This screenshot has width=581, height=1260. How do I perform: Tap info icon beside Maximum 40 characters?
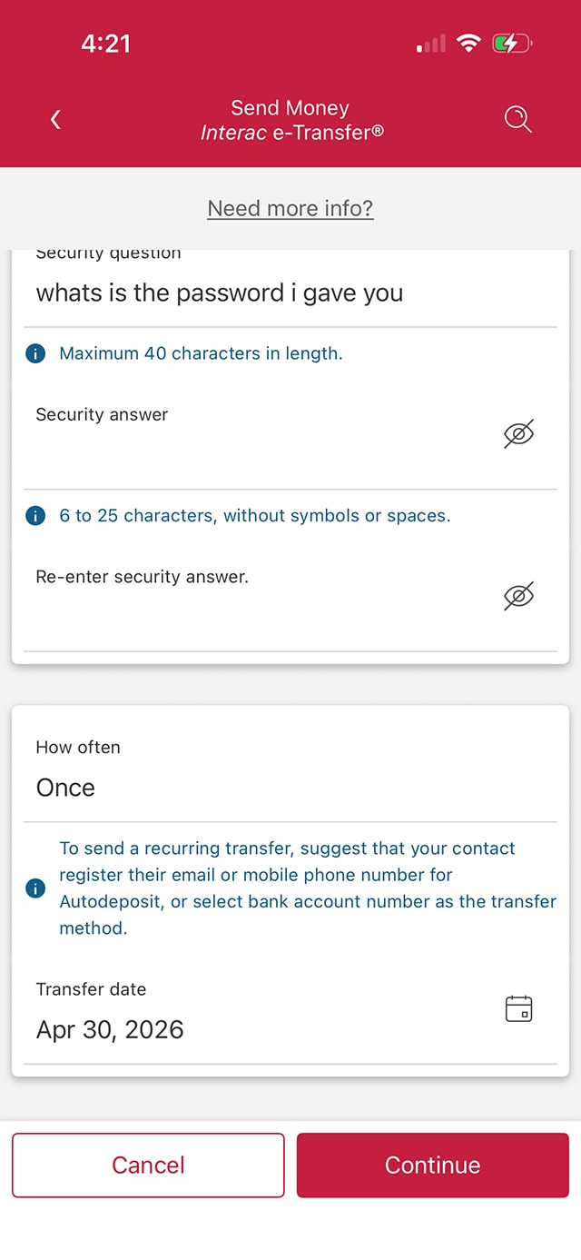click(x=35, y=354)
